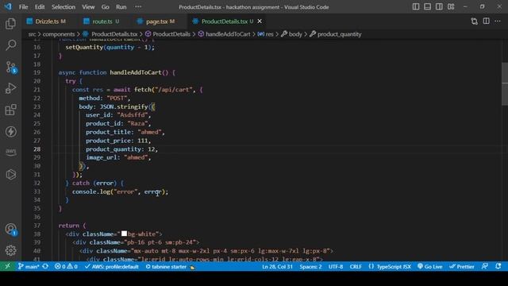Click tabnine starter status item

pos(170,267)
